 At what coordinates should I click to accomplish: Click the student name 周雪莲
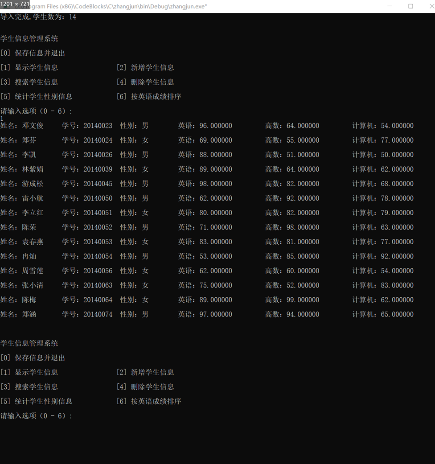pyautogui.click(x=33, y=271)
